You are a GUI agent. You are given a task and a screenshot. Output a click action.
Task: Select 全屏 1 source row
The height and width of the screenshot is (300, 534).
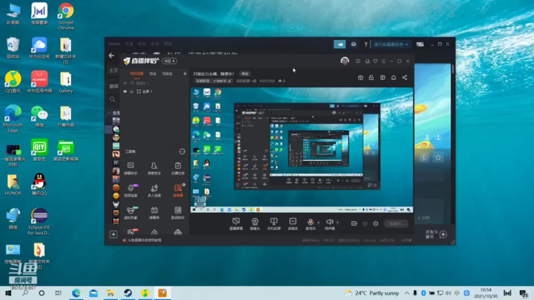156,91
